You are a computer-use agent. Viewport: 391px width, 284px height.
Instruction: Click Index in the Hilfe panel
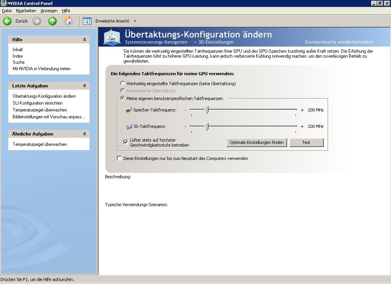(x=18, y=56)
